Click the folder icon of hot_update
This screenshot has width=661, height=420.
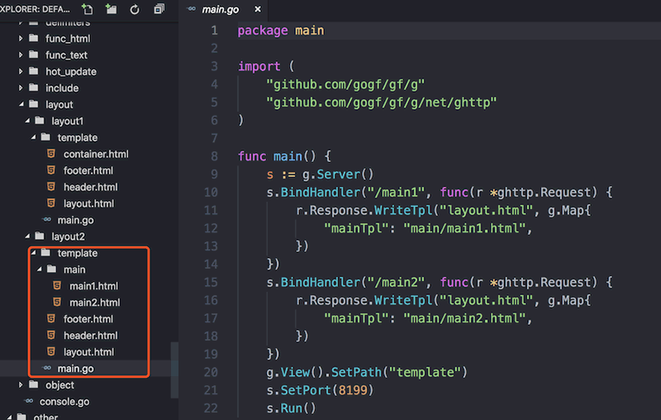pyautogui.click(x=33, y=71)
